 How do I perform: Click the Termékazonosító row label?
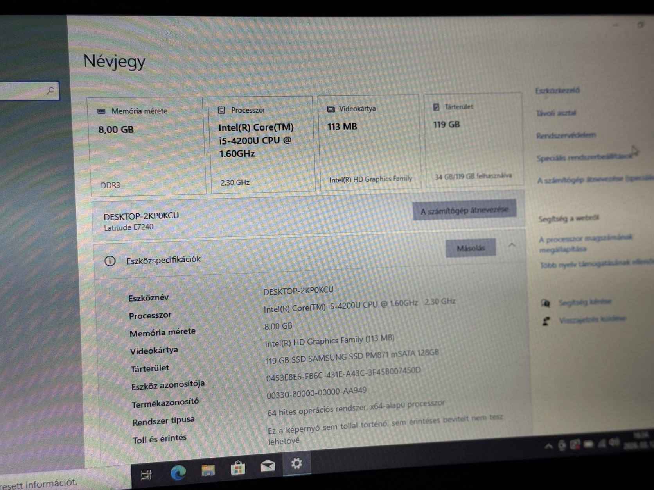coord(165,403)
